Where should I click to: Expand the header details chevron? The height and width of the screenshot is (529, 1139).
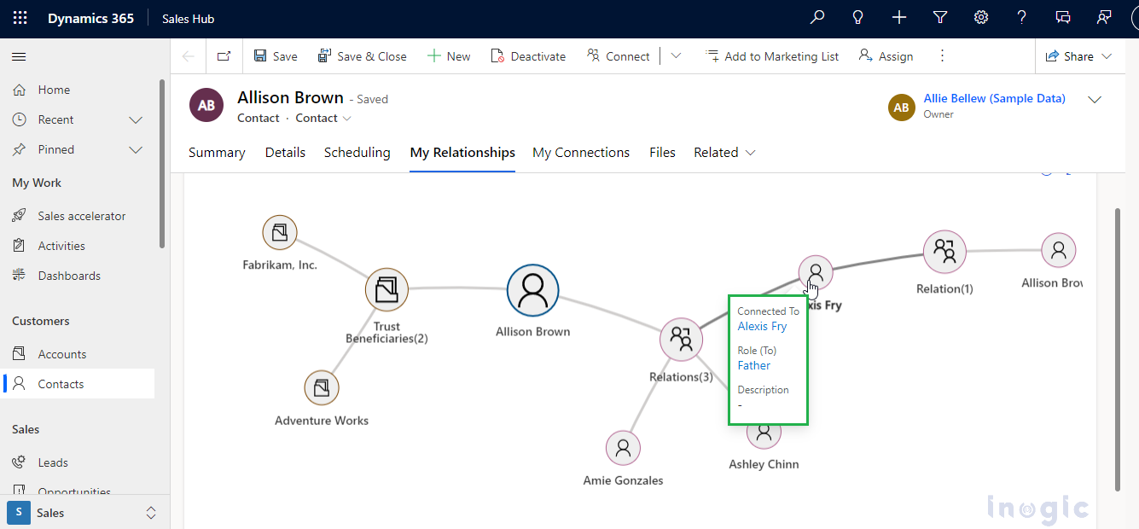point(1095,100)
